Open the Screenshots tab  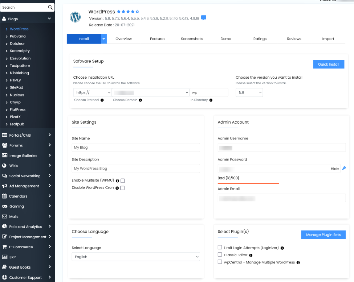pos(192,39)
